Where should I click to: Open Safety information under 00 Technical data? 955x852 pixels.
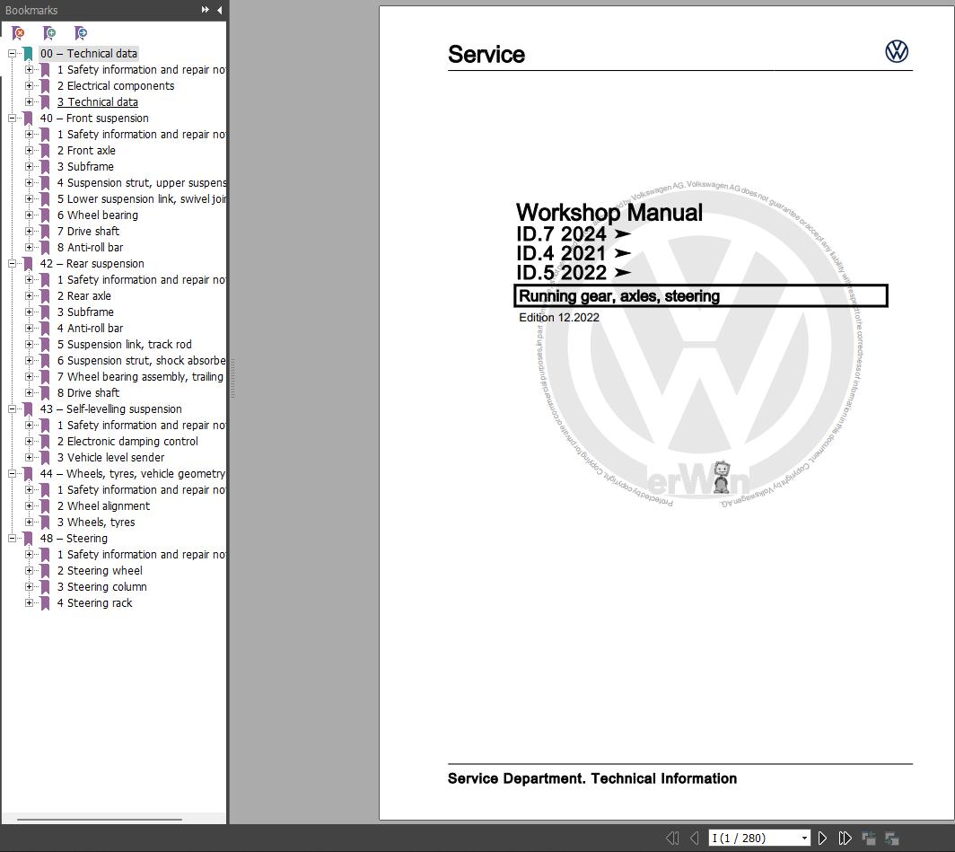[x=141, y=70]
